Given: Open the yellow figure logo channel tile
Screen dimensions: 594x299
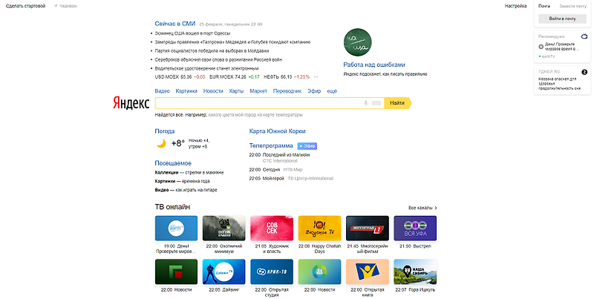Looking at the screenshot, I should pos(367,272).
